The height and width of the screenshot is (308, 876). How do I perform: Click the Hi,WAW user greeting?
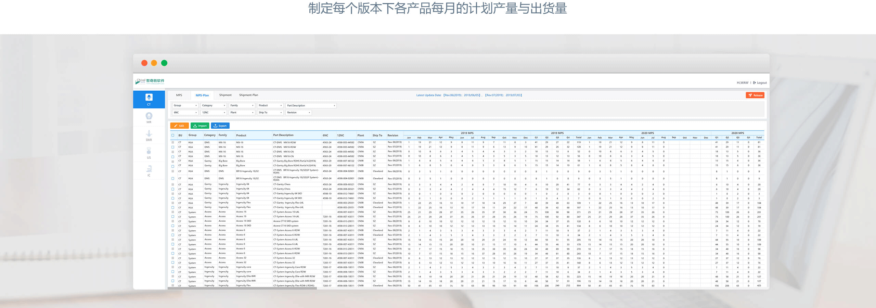click(x=743, y=83)
